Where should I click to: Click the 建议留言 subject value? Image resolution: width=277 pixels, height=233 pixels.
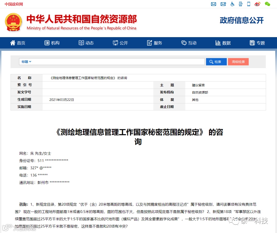198,85
